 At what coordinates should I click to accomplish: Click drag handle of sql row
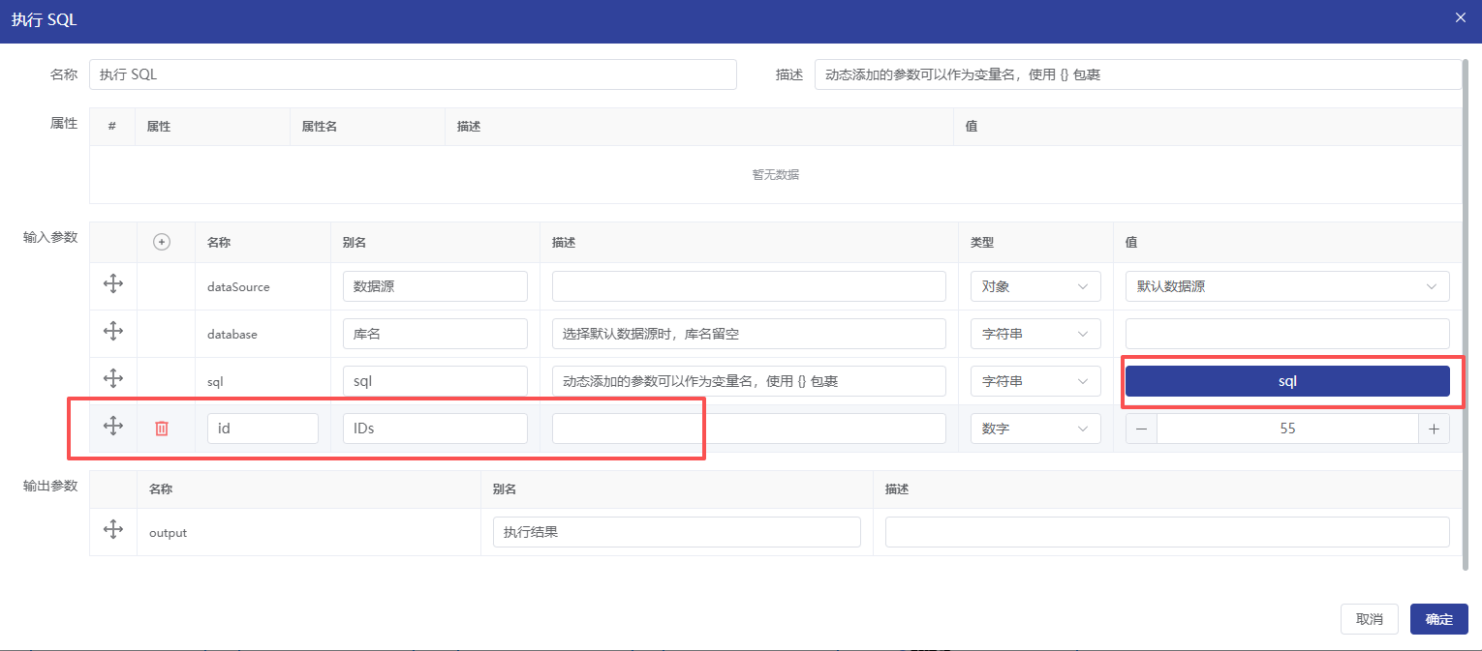click(x=113, y=378)
